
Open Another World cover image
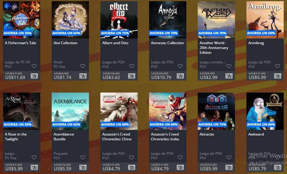point(216,20)
